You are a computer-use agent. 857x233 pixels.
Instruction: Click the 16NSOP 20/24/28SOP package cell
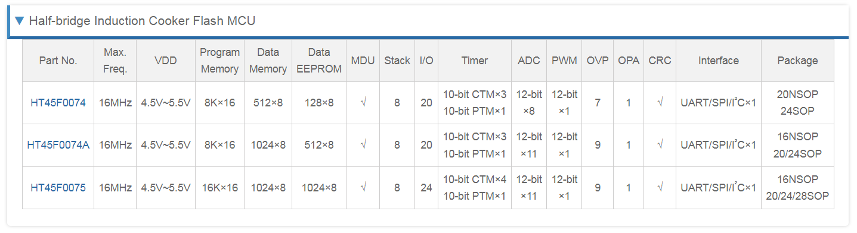pos(797,188)
